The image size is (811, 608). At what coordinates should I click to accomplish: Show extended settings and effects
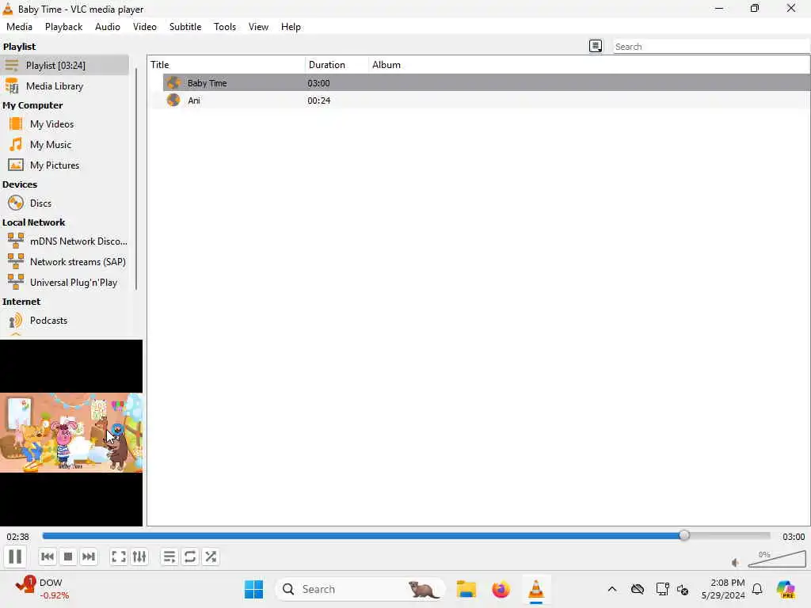point(139,557)
